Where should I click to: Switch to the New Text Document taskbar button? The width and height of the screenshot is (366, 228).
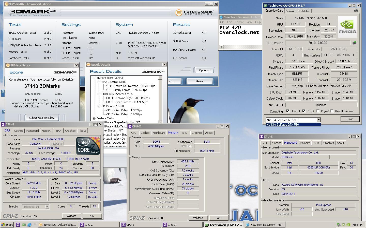tap(265, 225)
